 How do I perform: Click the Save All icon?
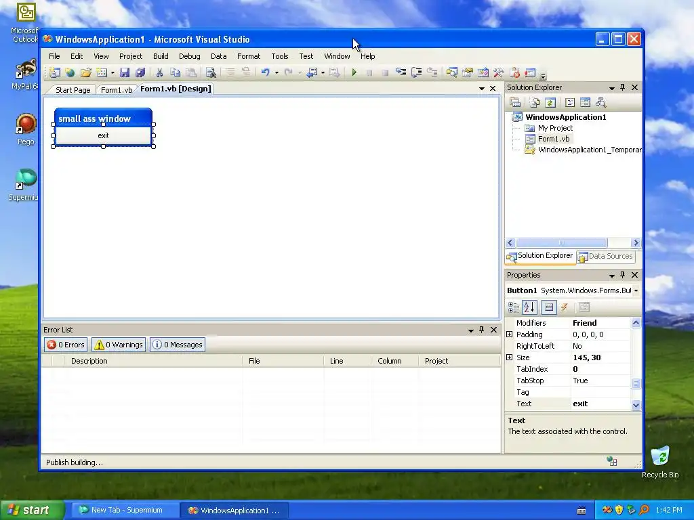[140, 72]
